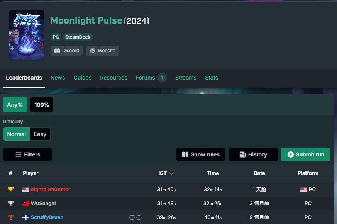Open the Moonlight Pulse game title link
The image size is (337, 224).
(x=86, y=20)
